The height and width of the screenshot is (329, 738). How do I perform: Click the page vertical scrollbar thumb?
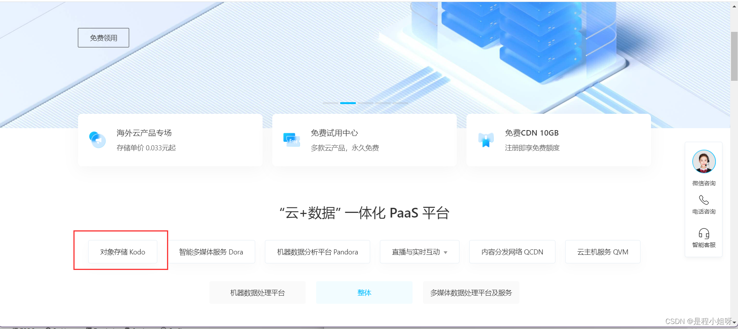coord(734,56)
